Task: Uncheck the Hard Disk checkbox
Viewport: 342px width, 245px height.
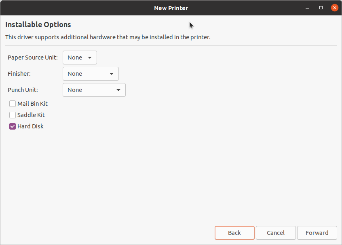Action: click(x=13, y=126)
